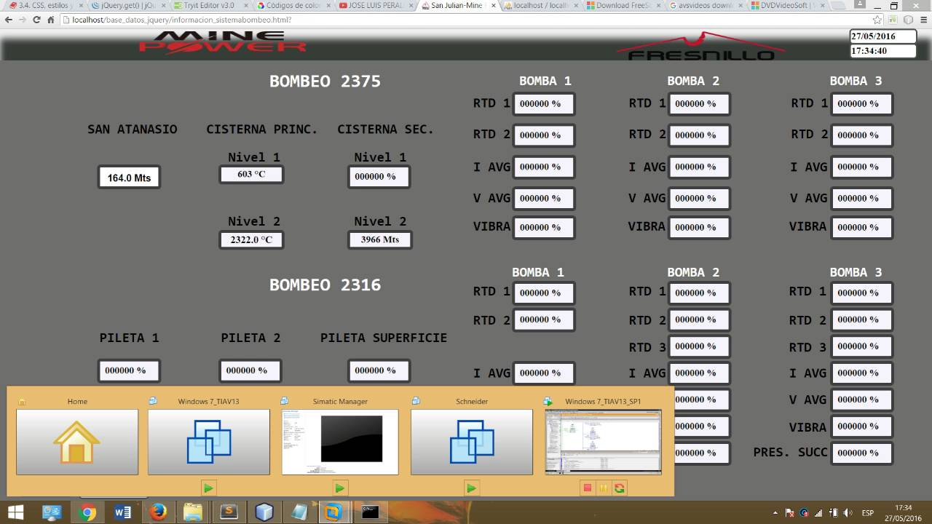Screen dimensions: 932x524
Task: Click the date field showing 27/05/2016
Action: tap(882, 36)
